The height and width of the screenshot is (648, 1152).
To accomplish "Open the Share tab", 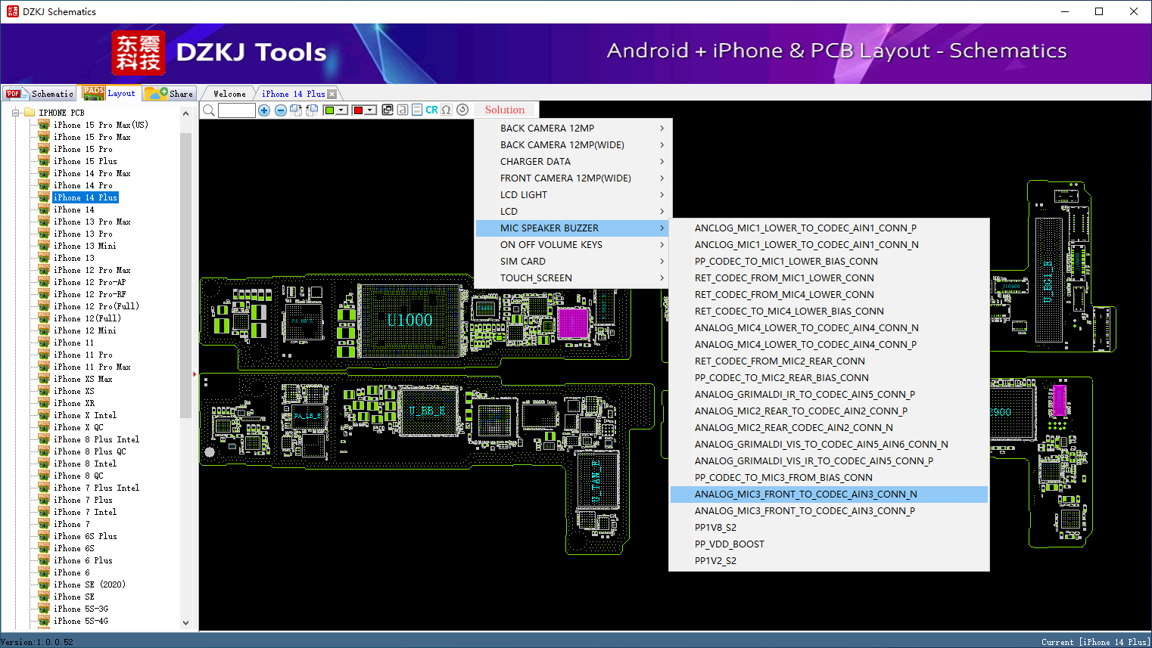I will pyautogui.click(x=170, y=94).
